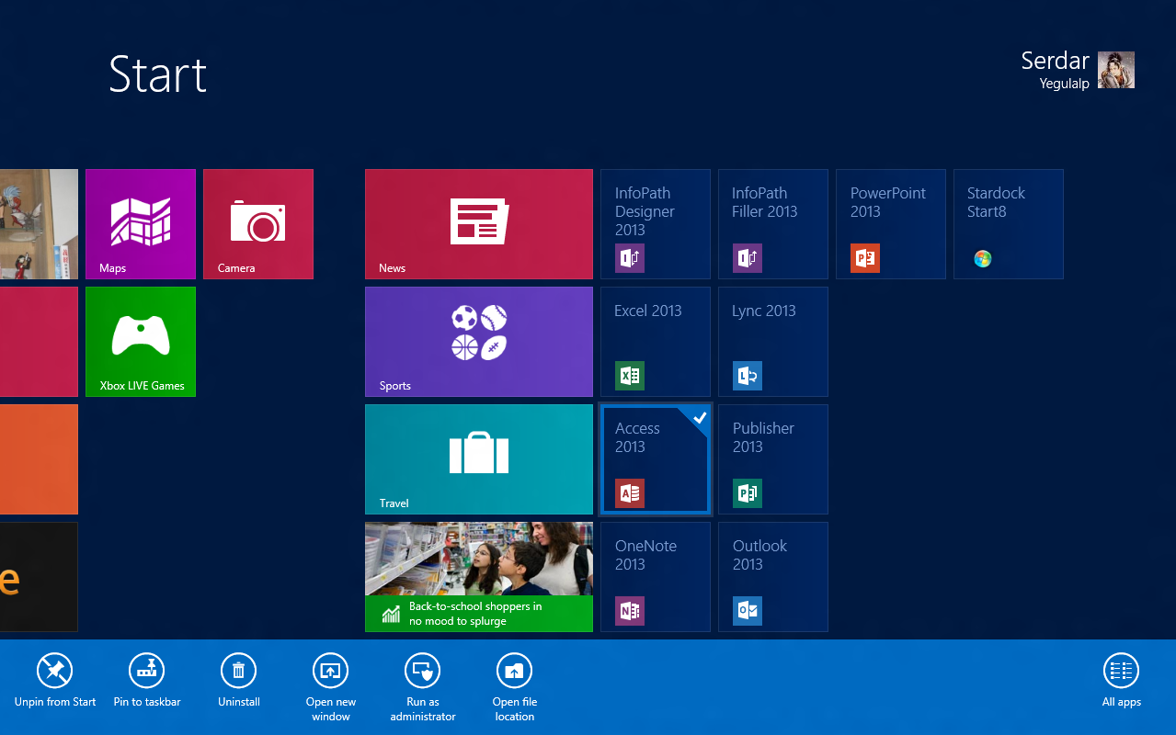Open the News tile
Screen dimensions: 1176x735
pos(479,224)
